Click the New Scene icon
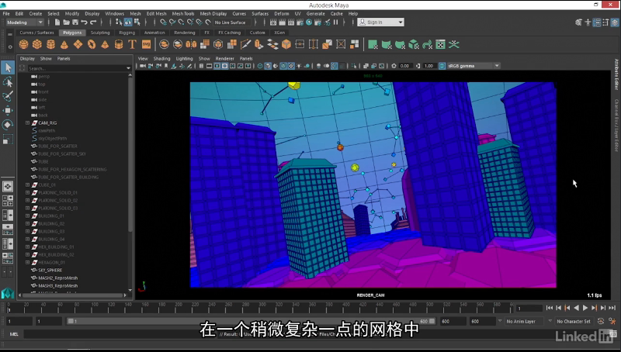 pyautogui.click(x=57, y=22)
